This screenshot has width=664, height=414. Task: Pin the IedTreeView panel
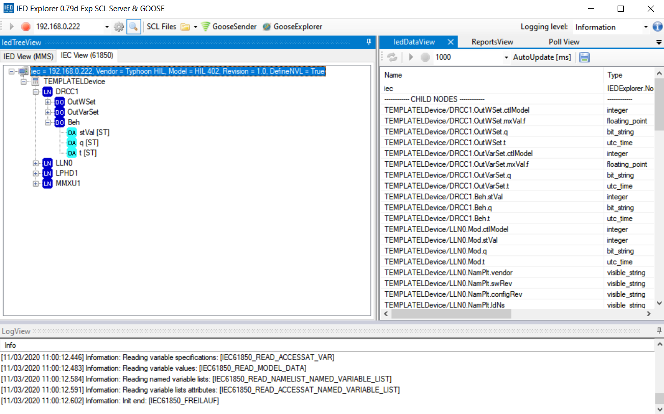point(369,42)
